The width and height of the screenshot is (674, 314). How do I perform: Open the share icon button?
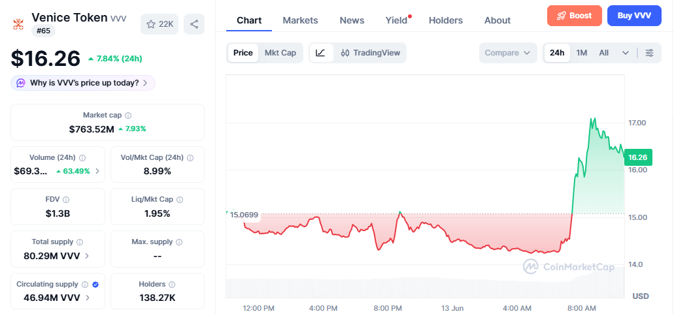[194, 24]
